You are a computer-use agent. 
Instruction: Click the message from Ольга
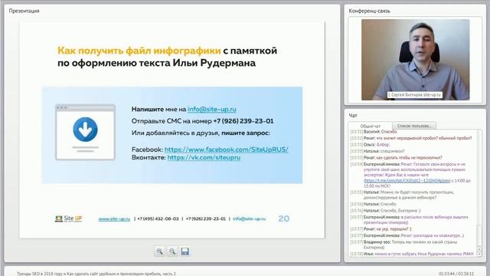click(x=370, y=145)
